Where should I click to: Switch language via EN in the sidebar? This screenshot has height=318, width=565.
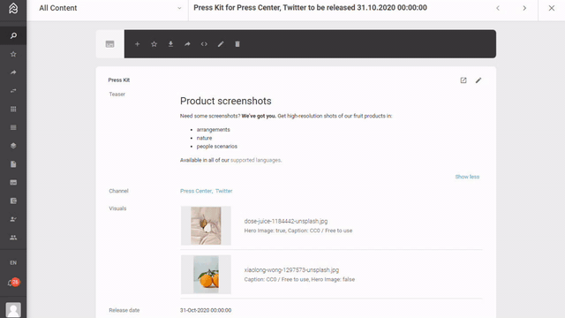click(13, 263)
